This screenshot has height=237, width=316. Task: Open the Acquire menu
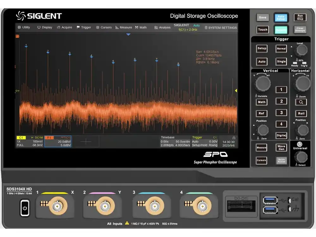point(64,27)
